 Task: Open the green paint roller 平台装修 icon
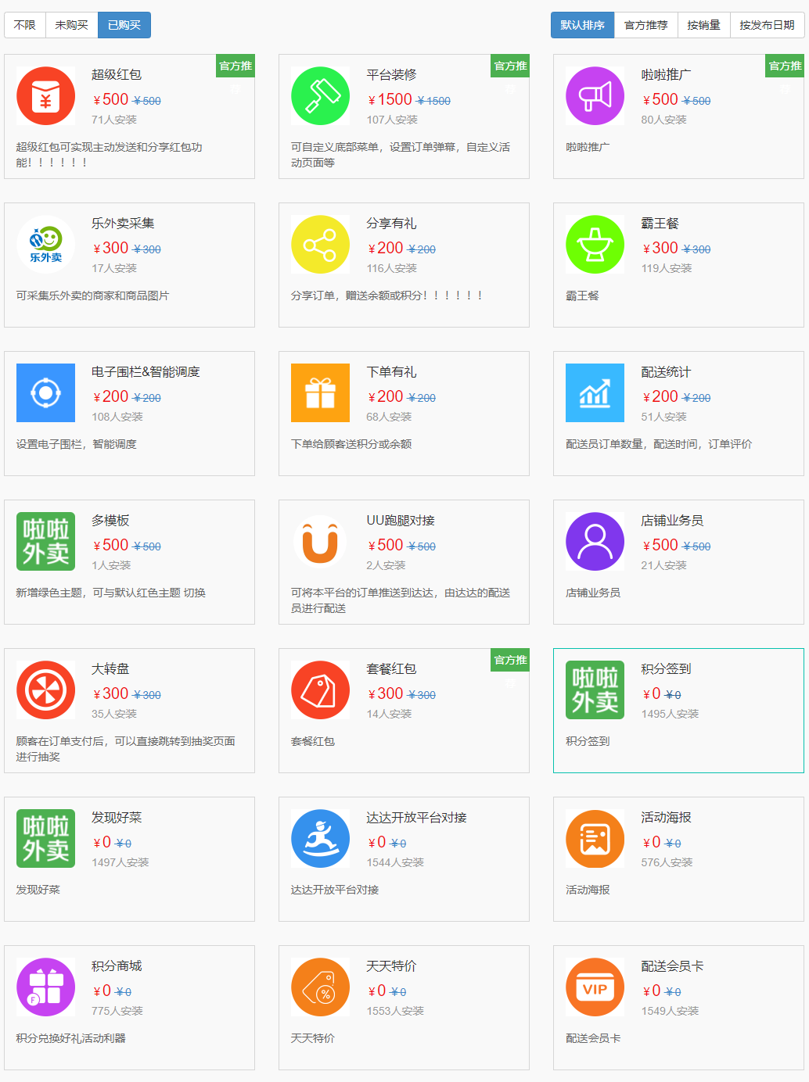(320, 96)
